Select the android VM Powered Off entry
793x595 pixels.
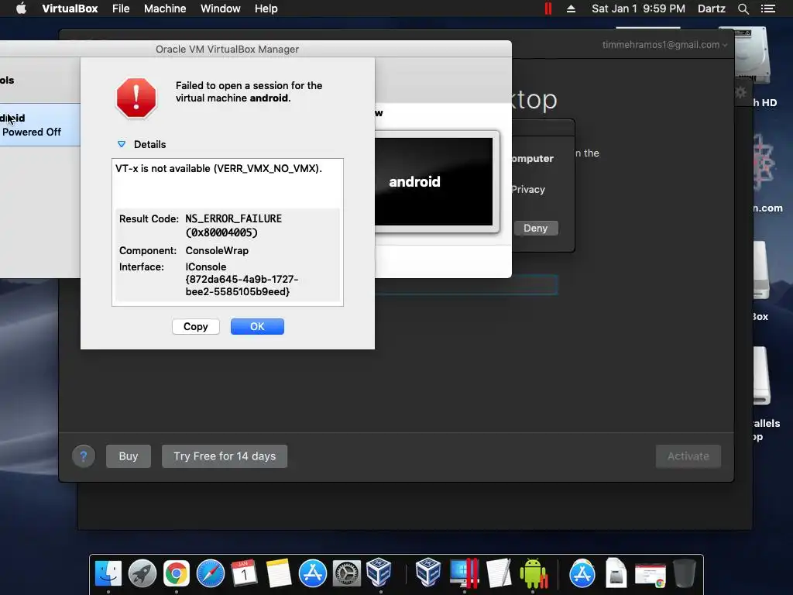pyautogui.click(x=40, y=125)
